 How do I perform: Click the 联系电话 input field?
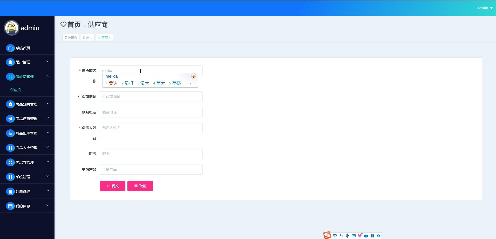coord(151,112)
